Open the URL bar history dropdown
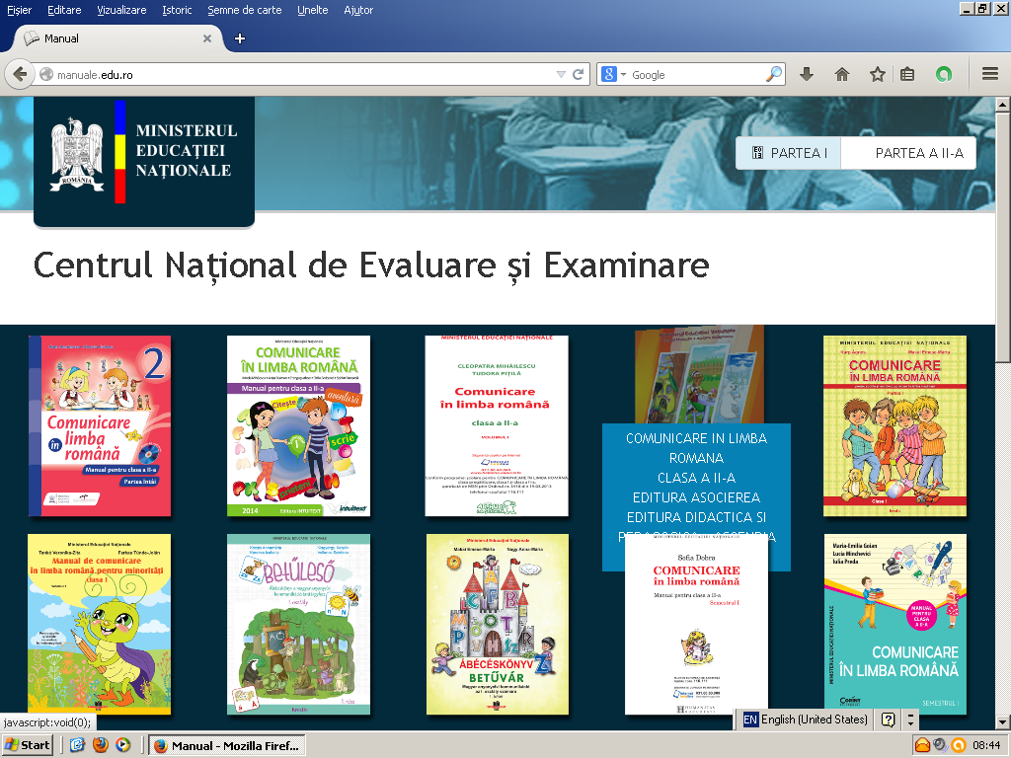 click(561, 74)
